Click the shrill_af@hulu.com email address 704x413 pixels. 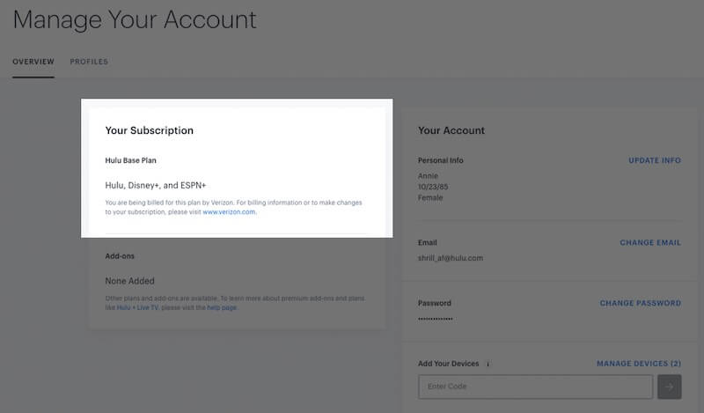click(450, 258)
